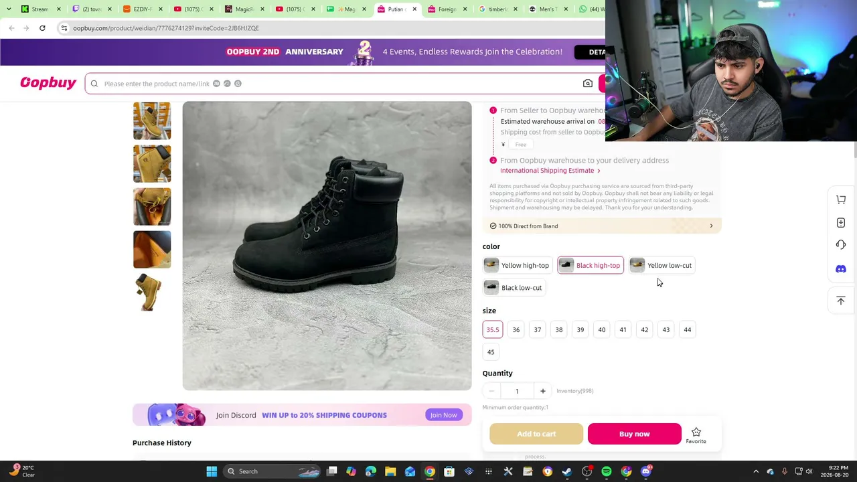Select the Black low-cut color option
The width and height of the screenshot is (857, 482).
[514, 288]
